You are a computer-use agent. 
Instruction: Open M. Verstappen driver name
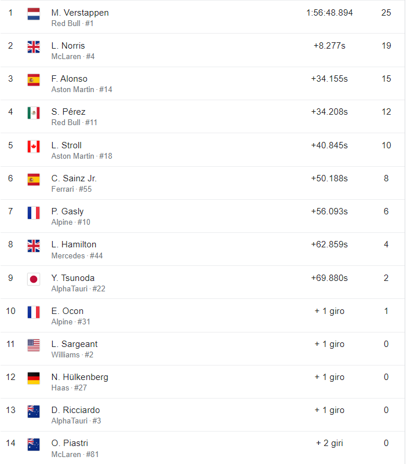click(x=80, y=13)
